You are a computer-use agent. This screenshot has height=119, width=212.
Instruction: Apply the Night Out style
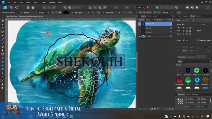[197, 70]
